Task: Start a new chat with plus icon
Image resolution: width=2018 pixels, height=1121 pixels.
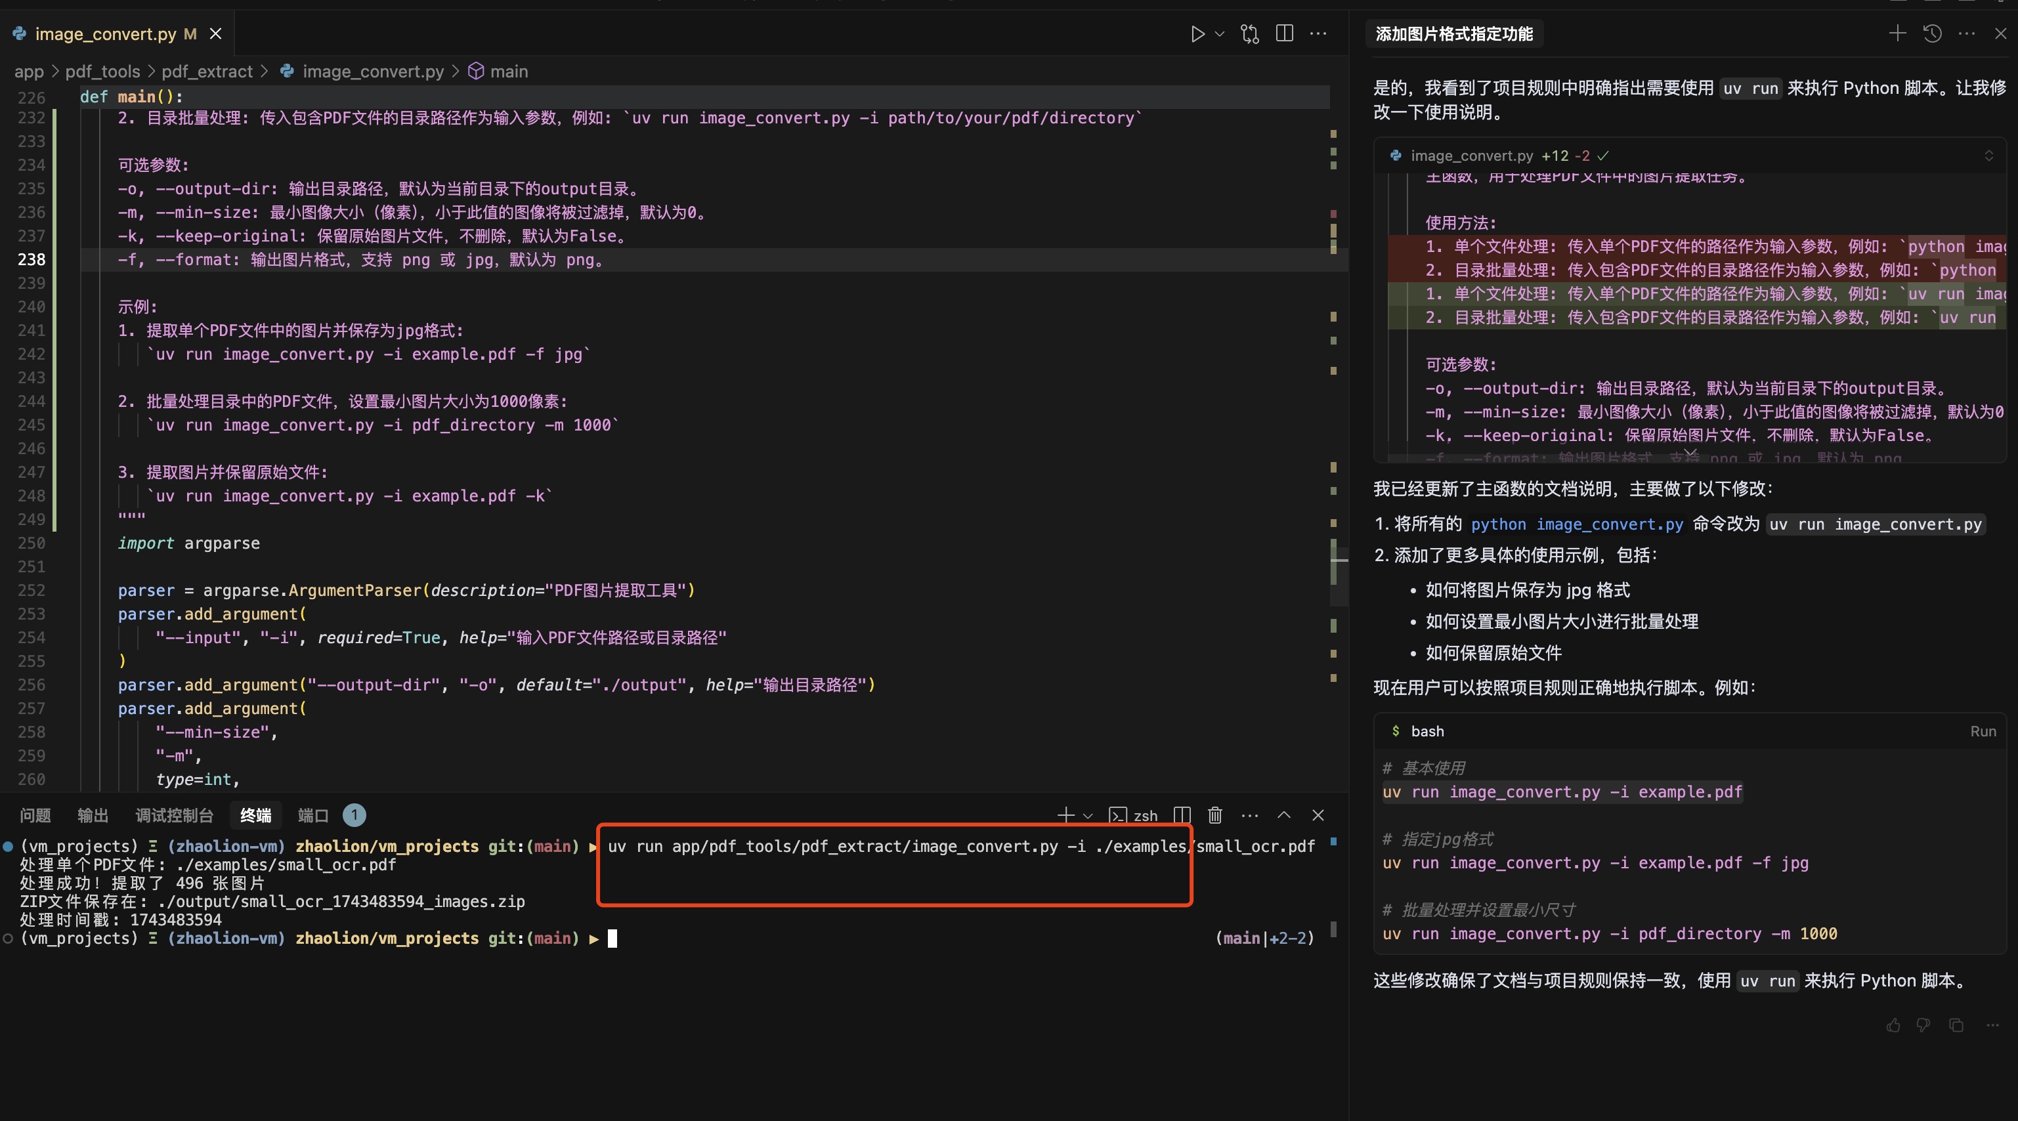Action: tap(1897, 33)
